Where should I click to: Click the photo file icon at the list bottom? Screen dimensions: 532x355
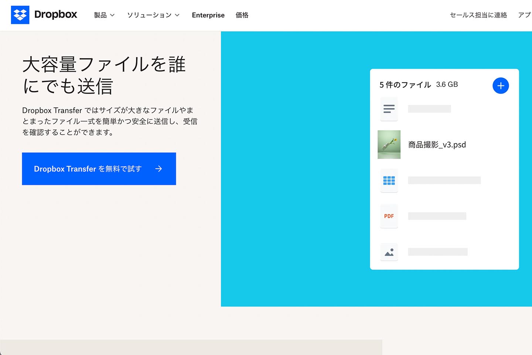(389, 252)
